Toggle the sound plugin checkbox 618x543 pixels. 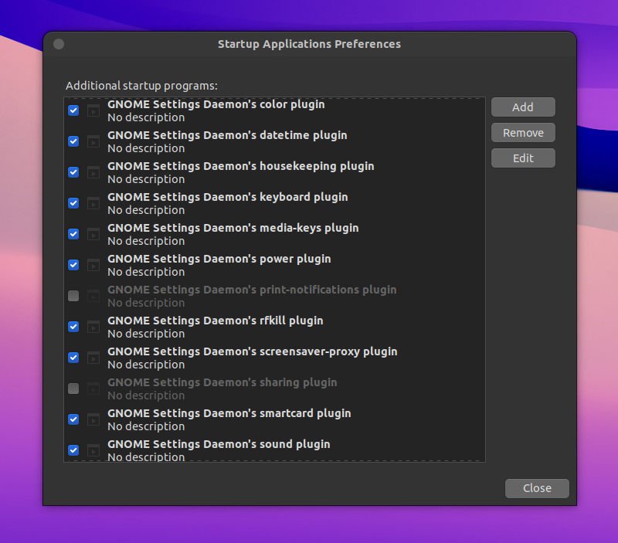(x=73, y=450)
